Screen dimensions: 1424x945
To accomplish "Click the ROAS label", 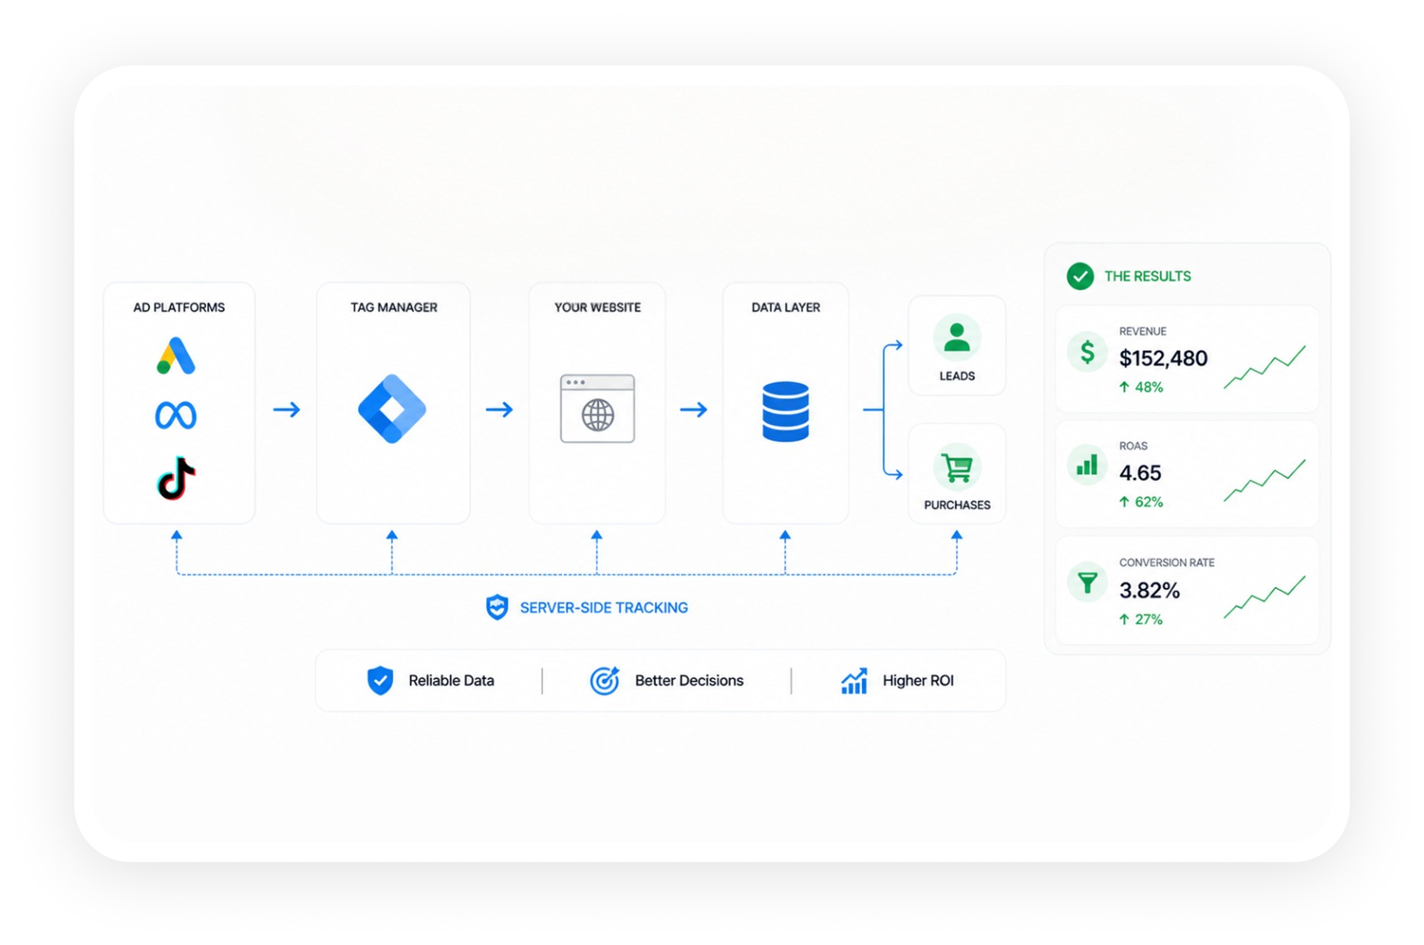I will click(1133, 446).
